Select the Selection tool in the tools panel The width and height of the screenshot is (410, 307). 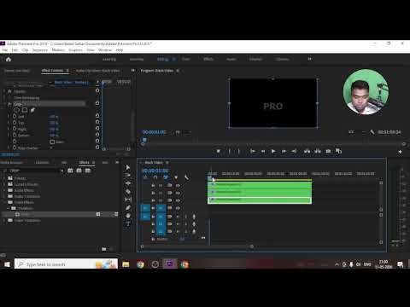coord(128,167)
